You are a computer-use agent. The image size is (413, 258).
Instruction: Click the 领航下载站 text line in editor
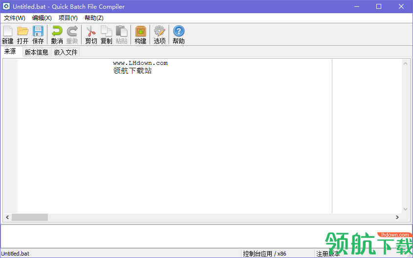[132, 71]
